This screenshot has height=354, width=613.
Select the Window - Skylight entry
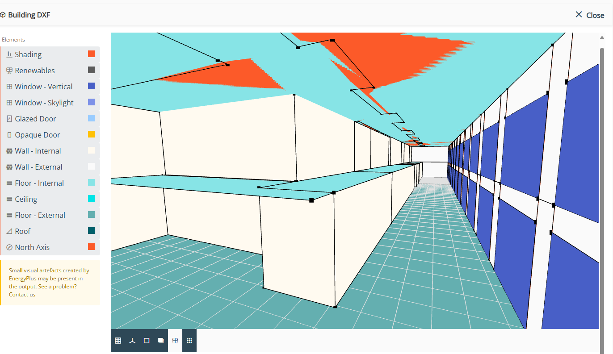click(x=44, y=103)
